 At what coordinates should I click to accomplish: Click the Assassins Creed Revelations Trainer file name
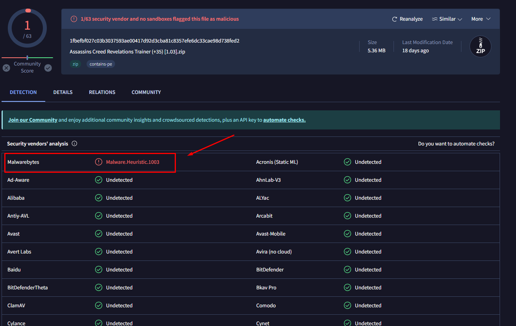tap(128, 51)
